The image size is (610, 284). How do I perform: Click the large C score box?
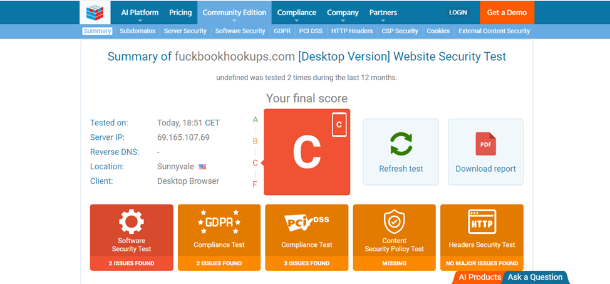[307, 152]
